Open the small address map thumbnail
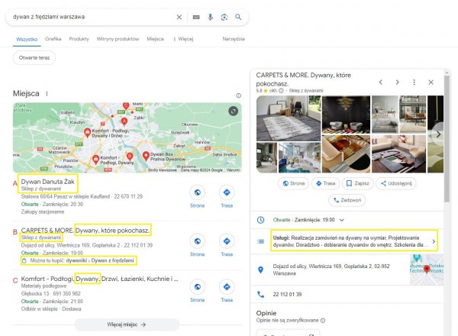The width and height of the screenshot is (458, 336). tap(427, 270)
